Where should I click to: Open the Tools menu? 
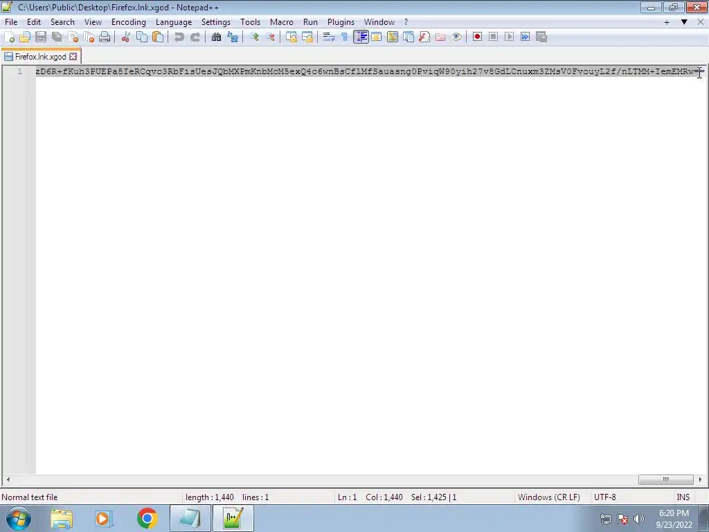pos(250,22)
